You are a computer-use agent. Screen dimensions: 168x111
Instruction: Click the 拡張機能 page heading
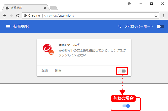tap(21, 26)
